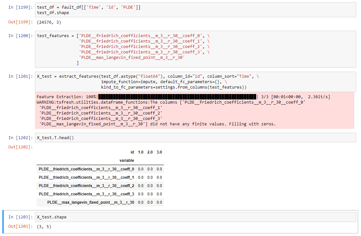The image size is (361, 236).
Task: Click the 0.0 value in max_langevin row, column 3.0
Action: click(159, 202)
